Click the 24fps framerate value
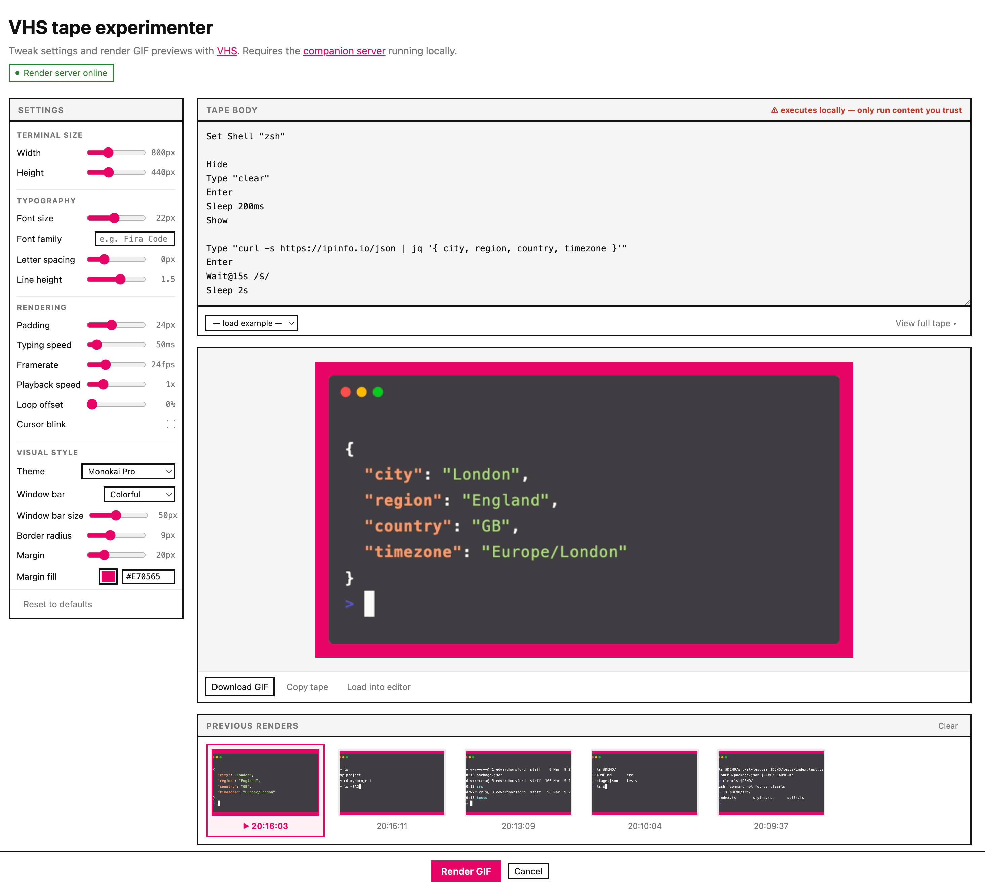985x887 pixels. point(163,365)
